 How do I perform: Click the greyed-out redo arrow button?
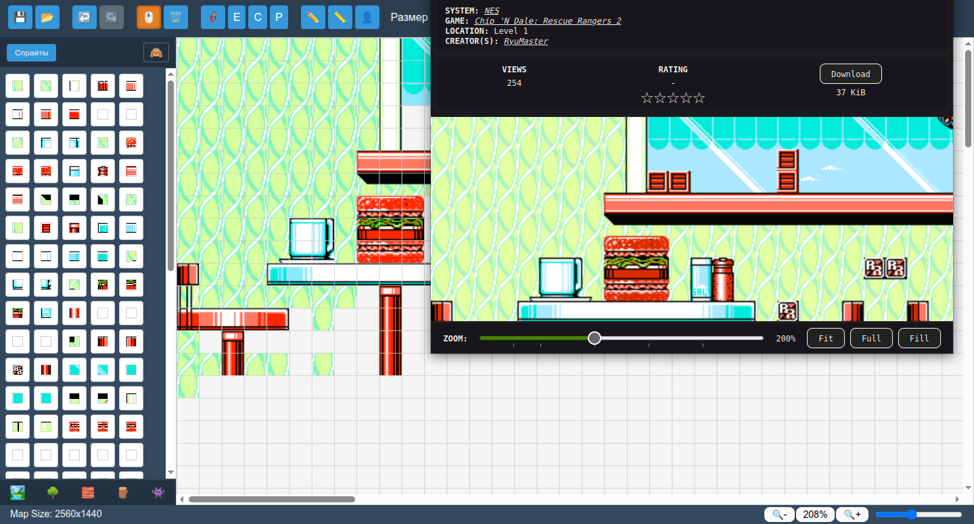tap(112, 17)
